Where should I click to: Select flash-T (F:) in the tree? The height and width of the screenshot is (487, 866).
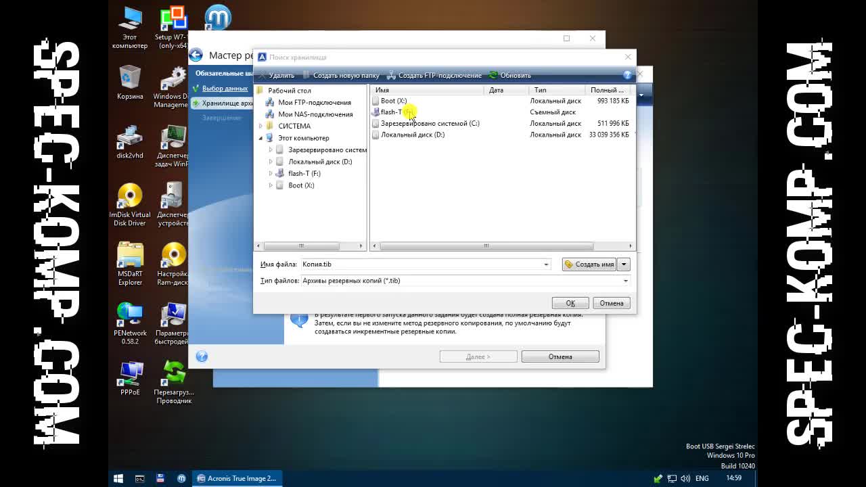click(x=304, y=174)
